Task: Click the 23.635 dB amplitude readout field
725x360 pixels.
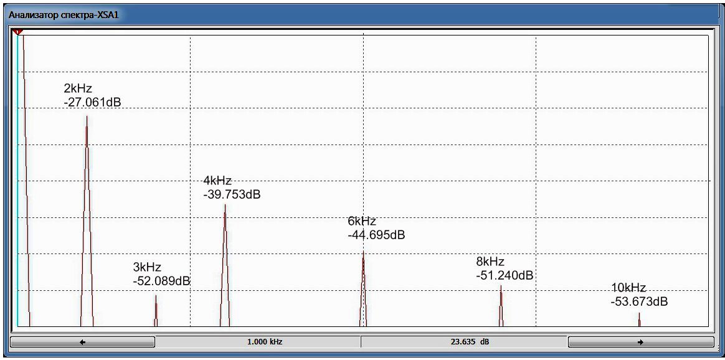Action: tap(464, 342)
